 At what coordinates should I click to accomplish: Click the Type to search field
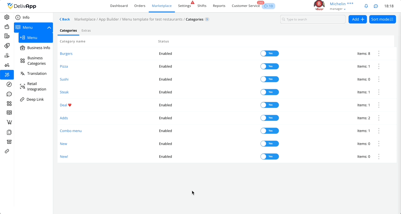(313, 19)
